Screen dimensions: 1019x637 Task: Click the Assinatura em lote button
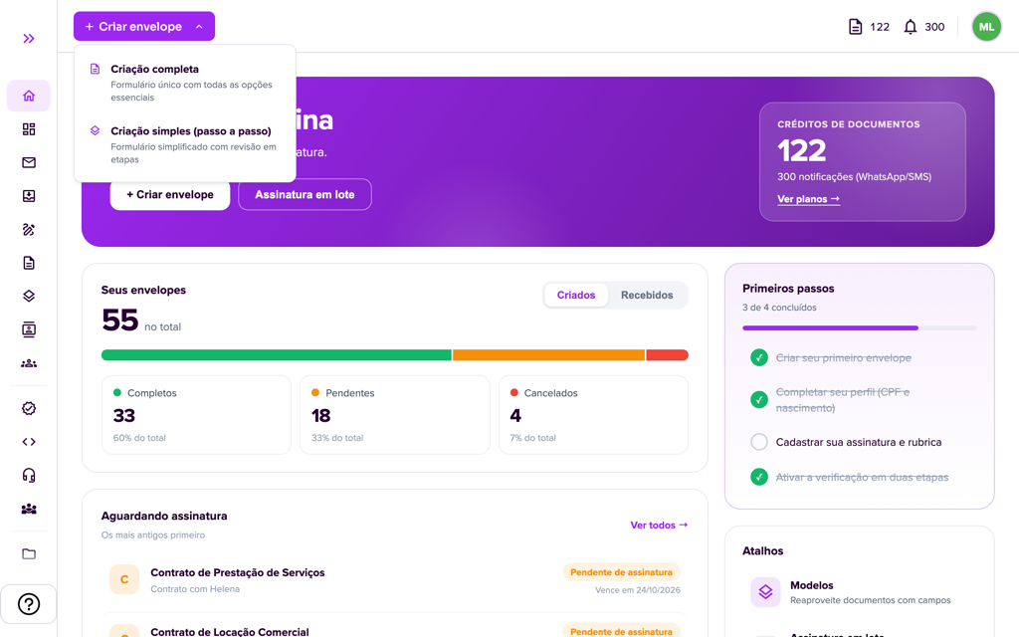coord(305,194)
